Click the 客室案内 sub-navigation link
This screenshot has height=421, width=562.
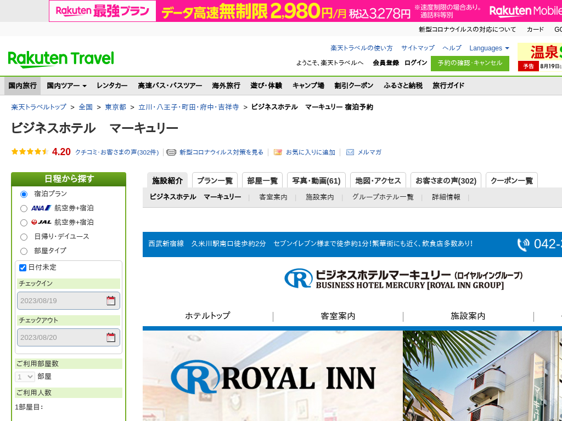tap(273, 197)
